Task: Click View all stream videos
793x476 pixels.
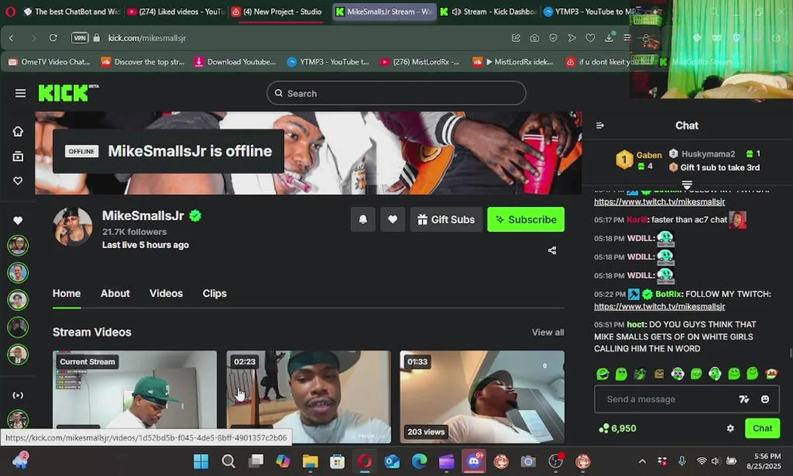Action: (x=548, y=332)
